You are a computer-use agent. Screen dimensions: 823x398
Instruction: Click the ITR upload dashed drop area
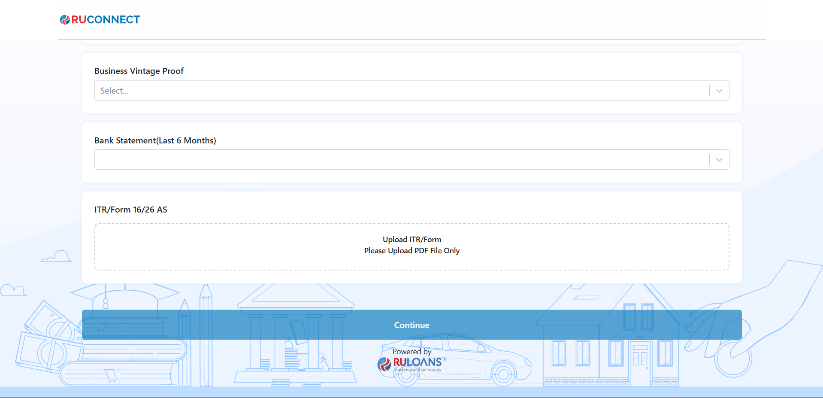[215, 247]
